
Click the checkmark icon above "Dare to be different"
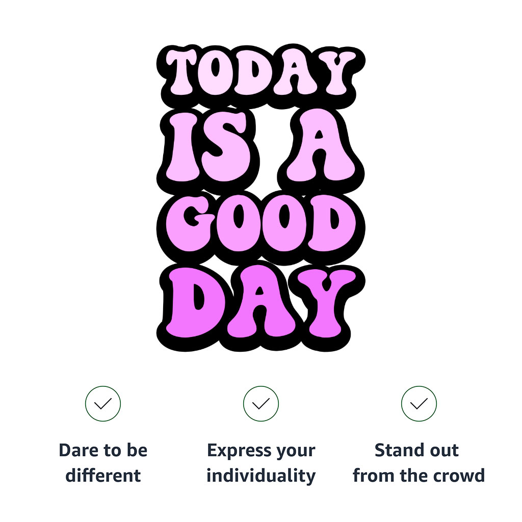tap(103, 404)
